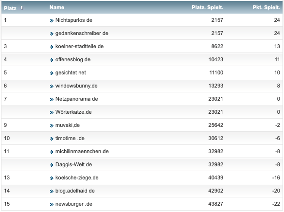This screenshot has height=212, width=284.
Task: Open the blog.adelhaid de link
Action: (x=75, y=191)
